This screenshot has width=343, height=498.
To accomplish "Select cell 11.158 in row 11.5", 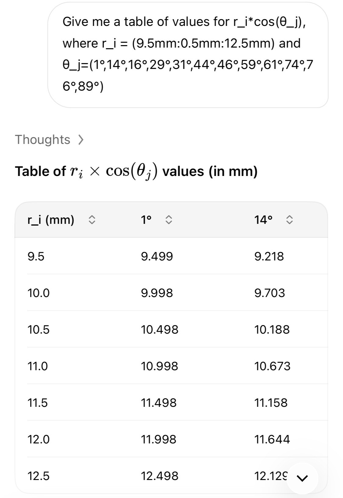I will tap(271, 403).
